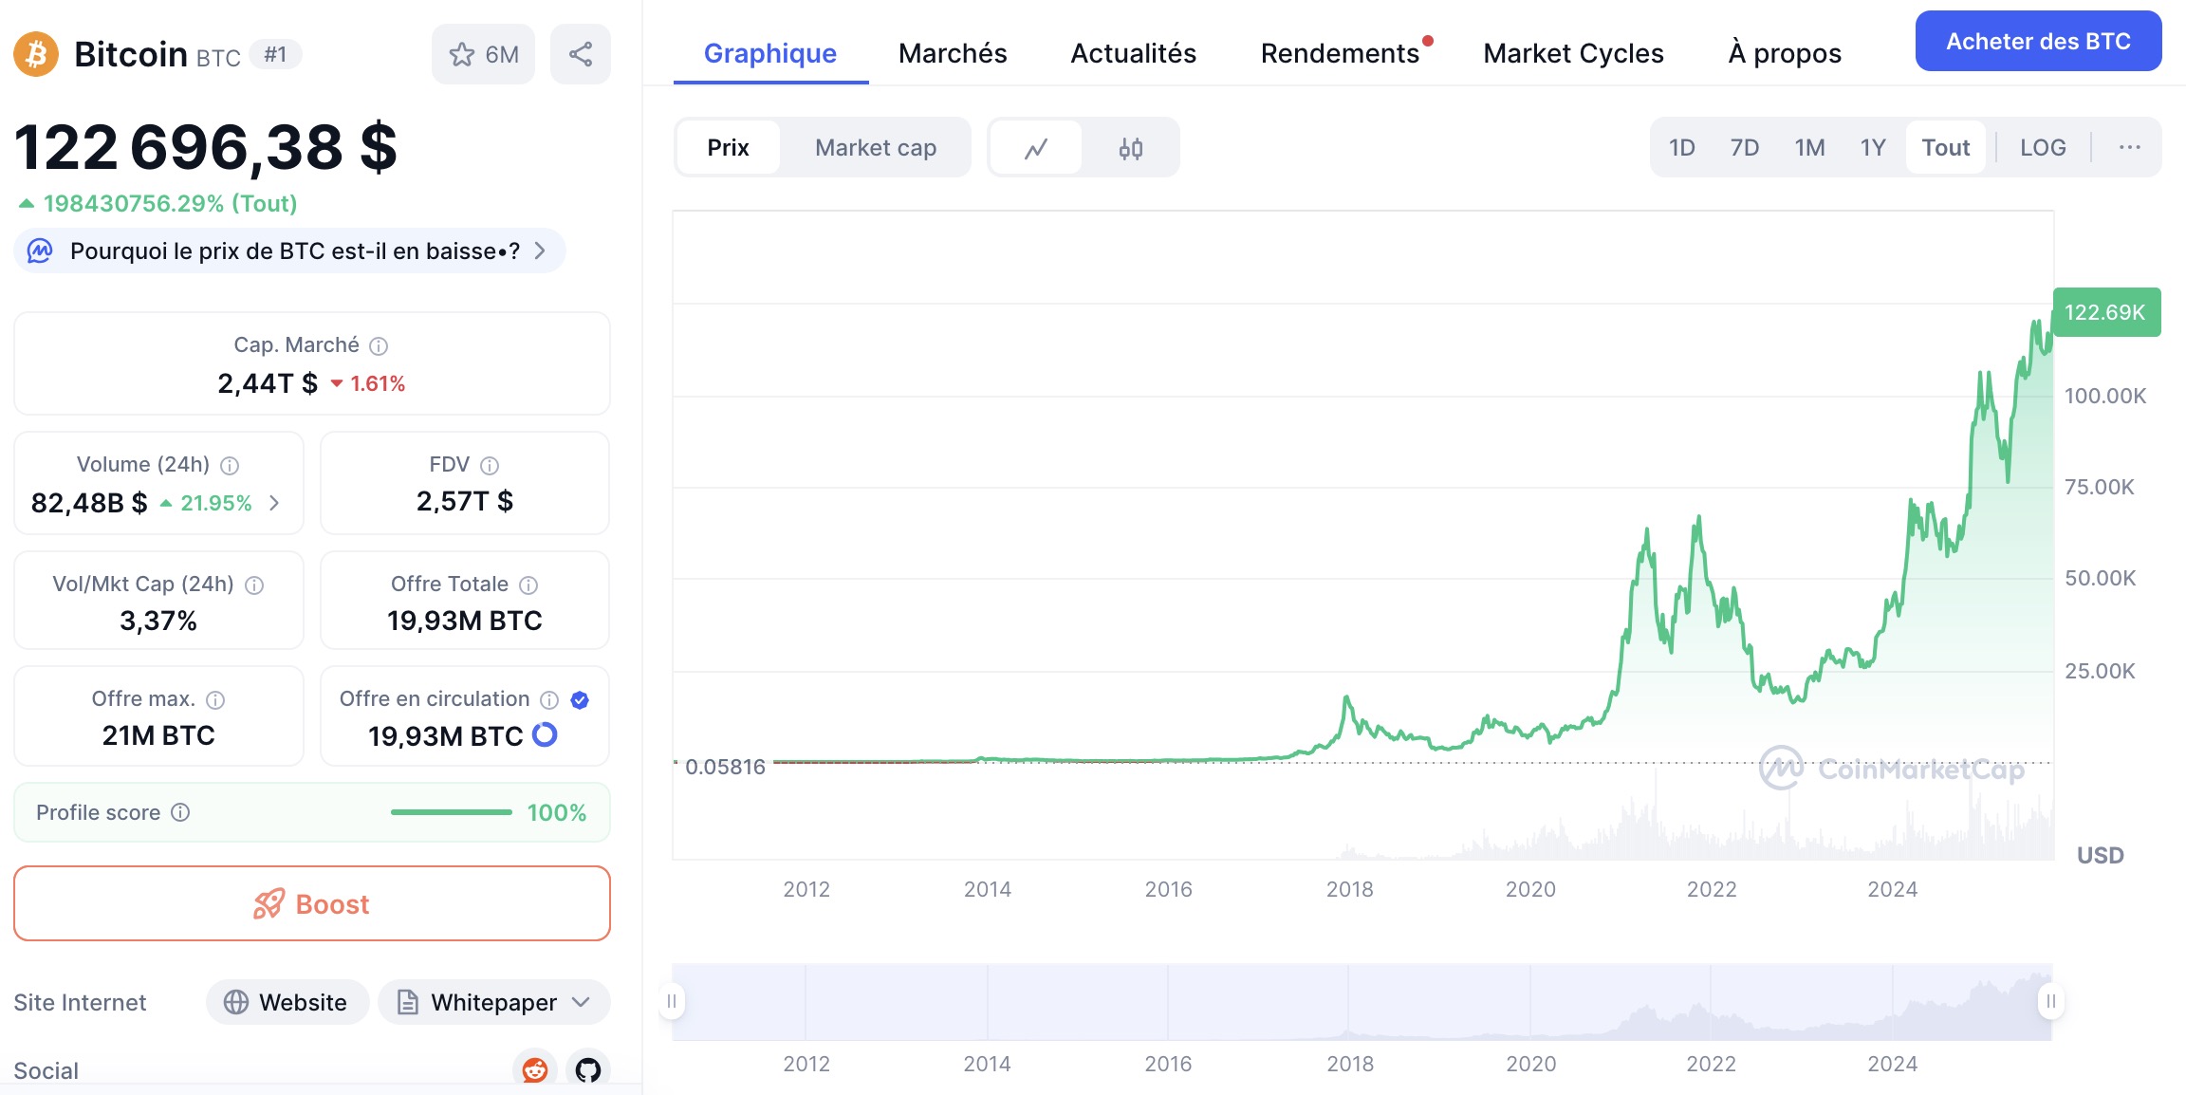Open the Reddit social icon
Viewport: 2186px width, 1095px height.
coord(535,1070)
